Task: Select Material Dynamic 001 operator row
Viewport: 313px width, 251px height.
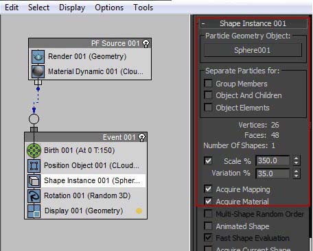Action: point(90,71)
